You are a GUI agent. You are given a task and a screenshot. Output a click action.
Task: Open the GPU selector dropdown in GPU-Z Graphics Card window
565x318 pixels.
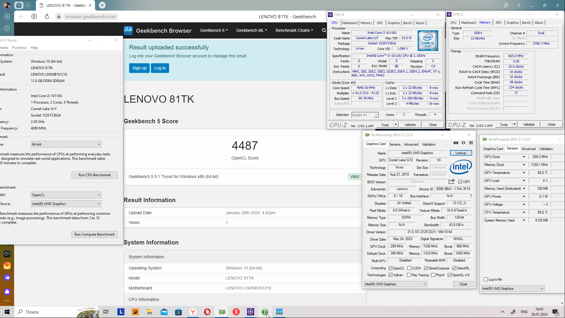pyautogui.click(x=395, y=284)
